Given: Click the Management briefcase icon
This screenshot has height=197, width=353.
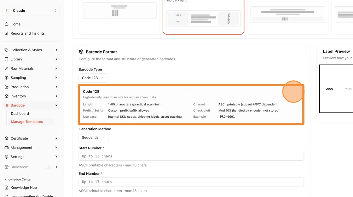Looking at the screenshot, I should point(7,148).
